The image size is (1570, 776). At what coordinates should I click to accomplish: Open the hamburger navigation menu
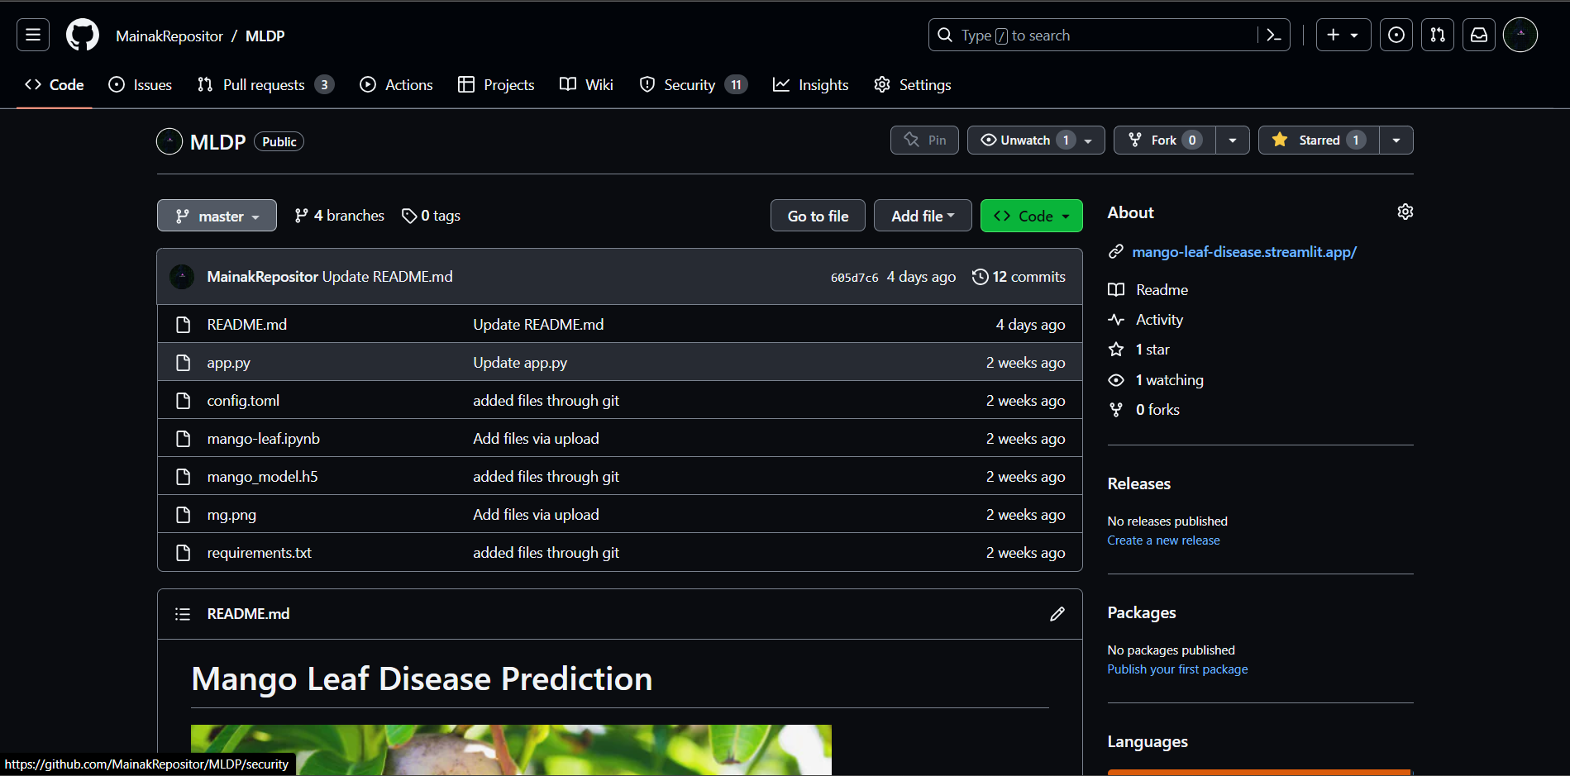33,35
